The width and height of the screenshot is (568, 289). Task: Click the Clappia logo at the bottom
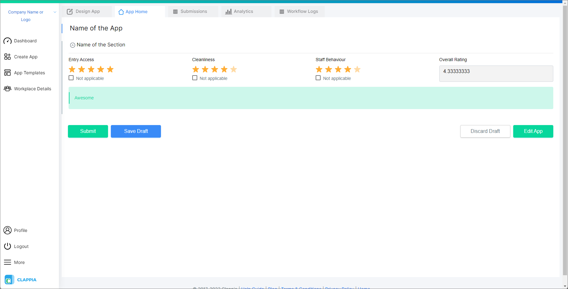pos(9,279)
